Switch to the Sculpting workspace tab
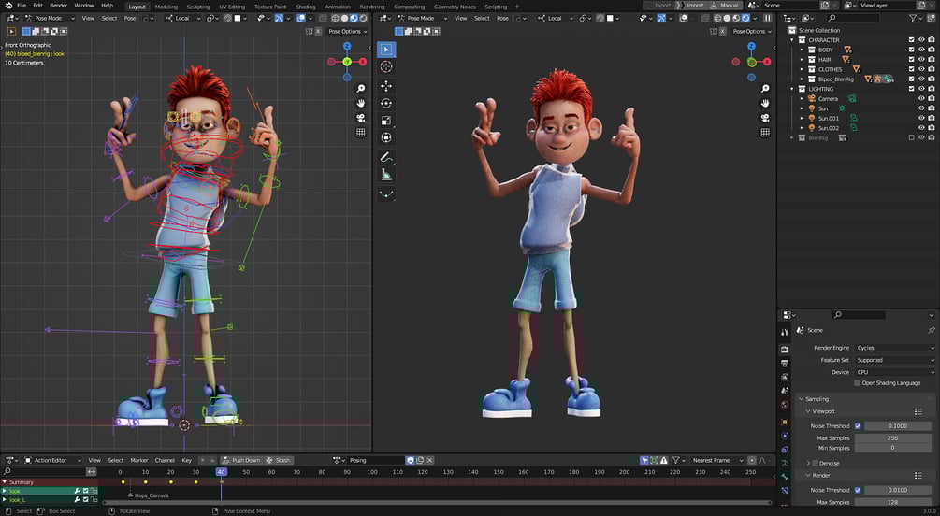This screenshot has height=516, width=940. 198,7
